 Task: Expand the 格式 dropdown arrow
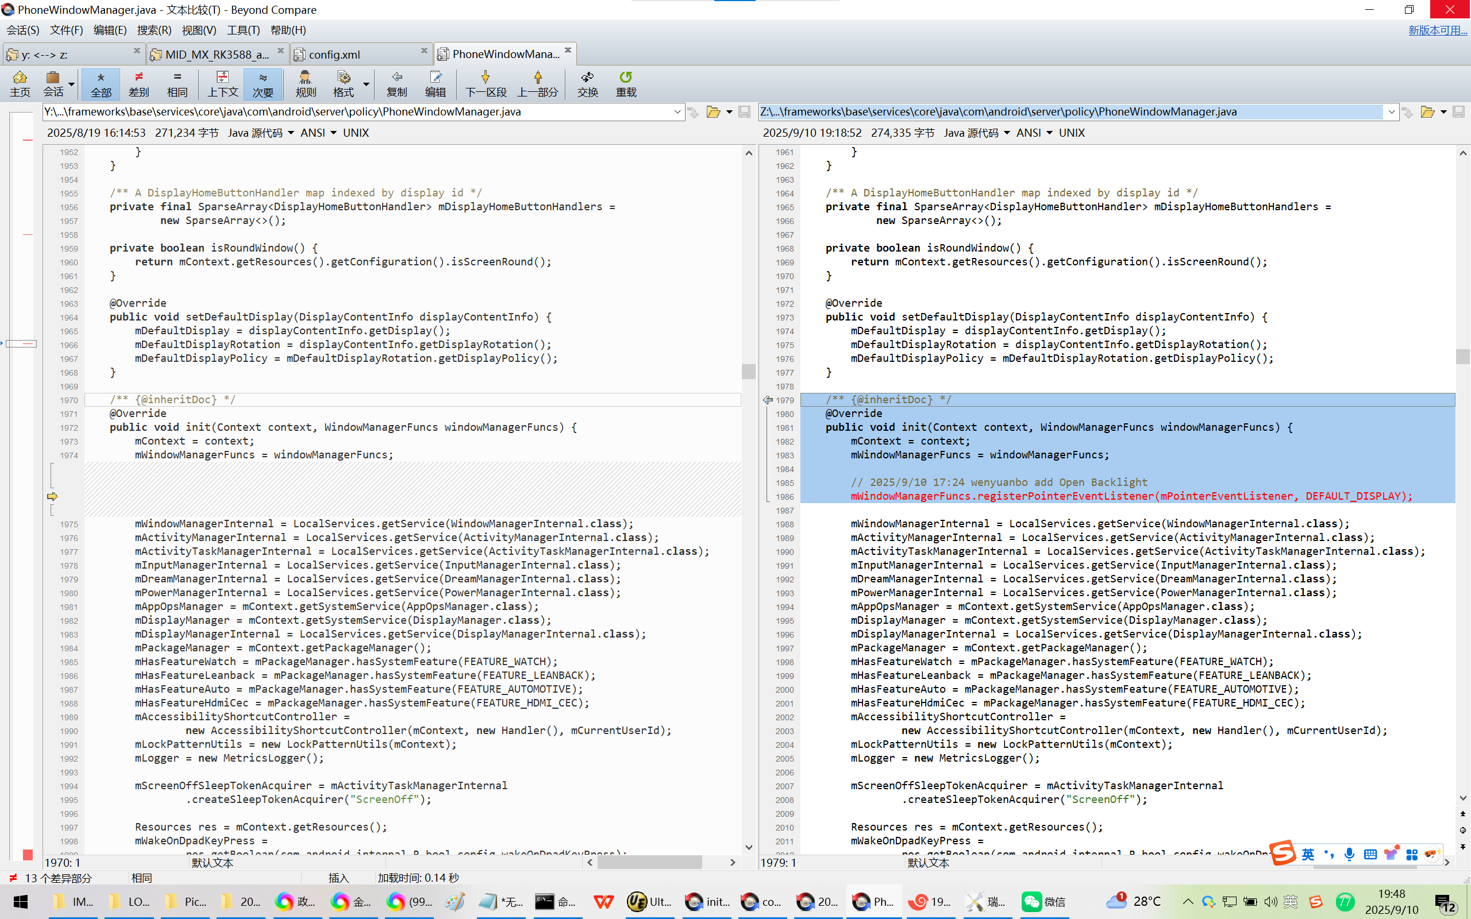point(366,84)
